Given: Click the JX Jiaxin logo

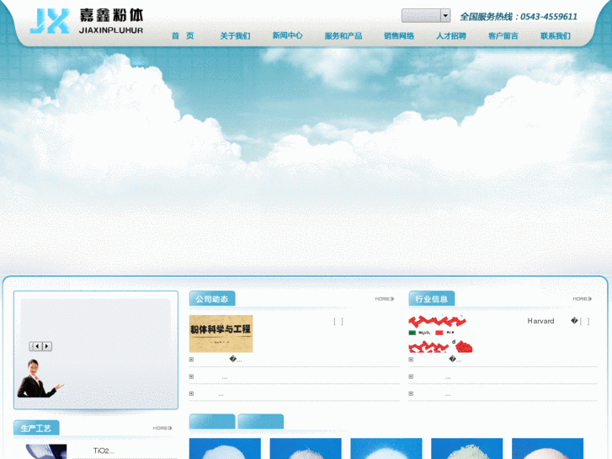Looking at the screenshot, I should 87,21.
